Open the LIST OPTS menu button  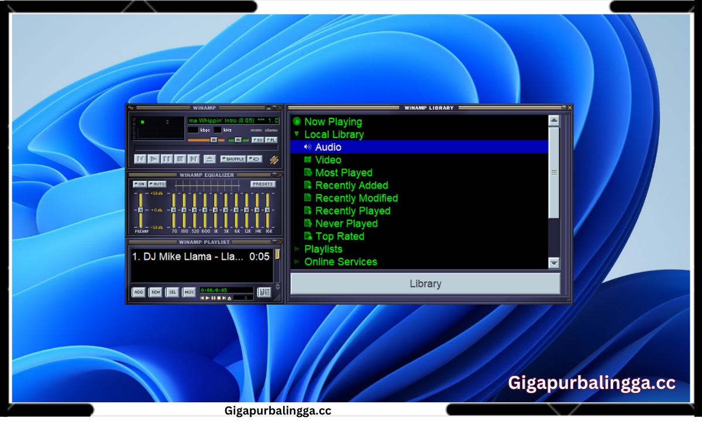click(264, 292)
